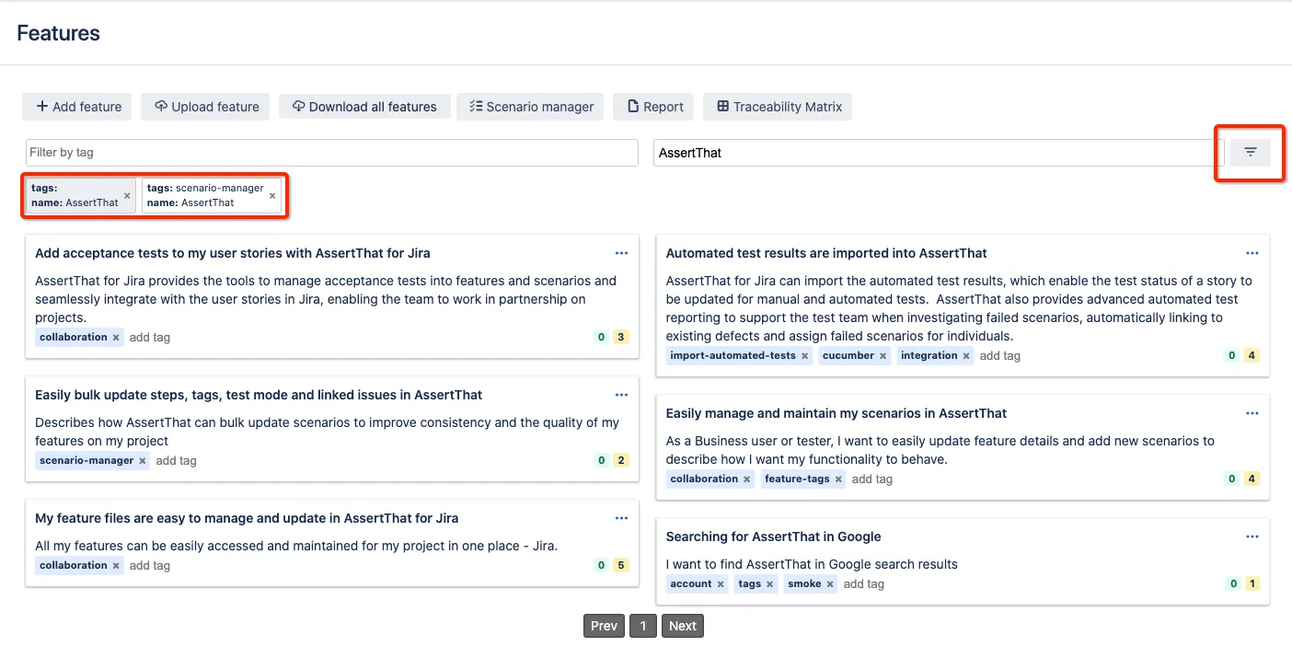Open the Scenario manager
1292x658 pixels.
click(x=531, y=107)
